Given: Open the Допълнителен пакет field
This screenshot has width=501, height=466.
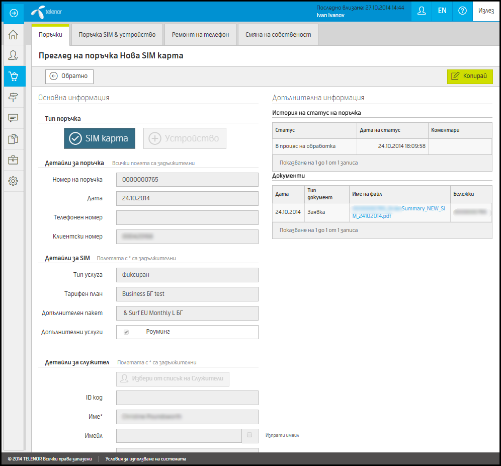Looking at the screenshot, I should pyautogui.click(x=187, y=313).
